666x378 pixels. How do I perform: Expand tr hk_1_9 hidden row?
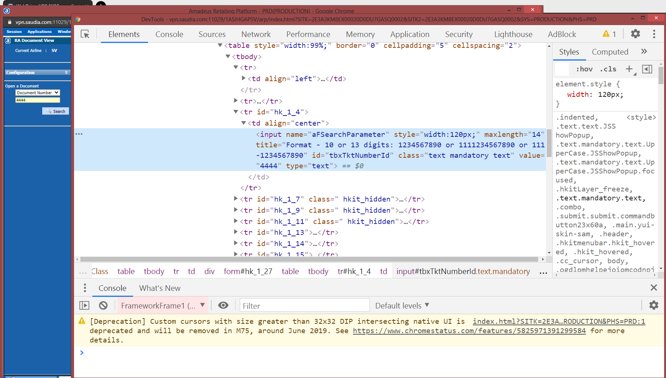coord(236,210)
